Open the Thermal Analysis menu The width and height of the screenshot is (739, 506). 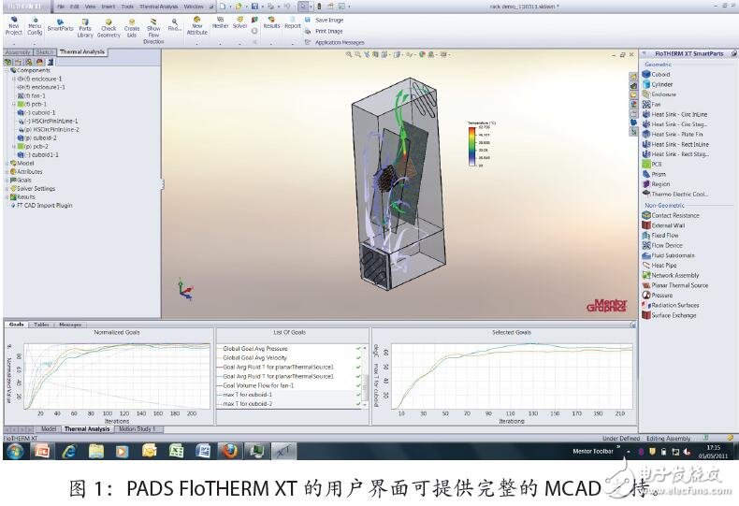pos(159,6)
